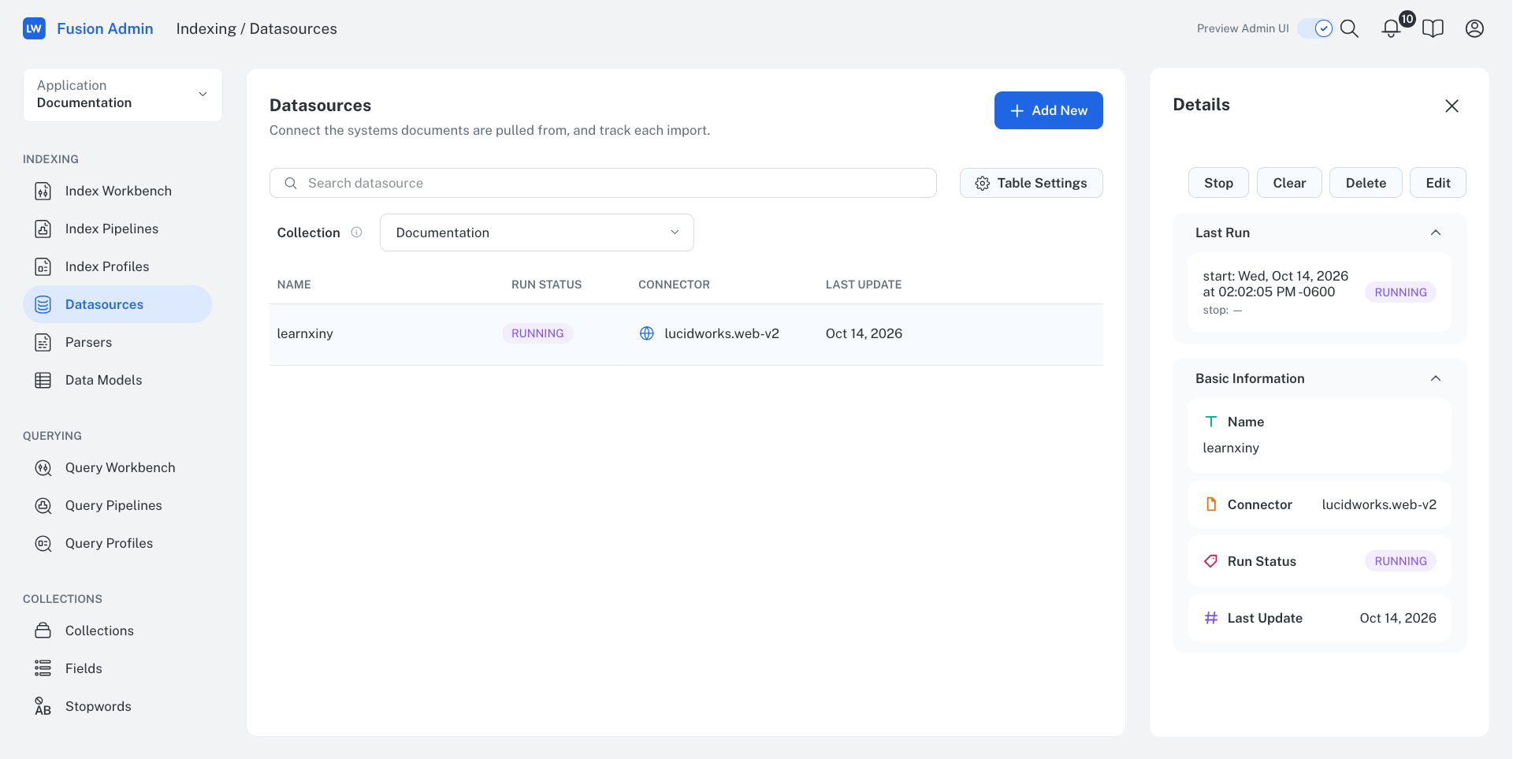Open the notifications bell with badge 10
The height and width of the screenshot is (759, 1513).
[1391, 28]
